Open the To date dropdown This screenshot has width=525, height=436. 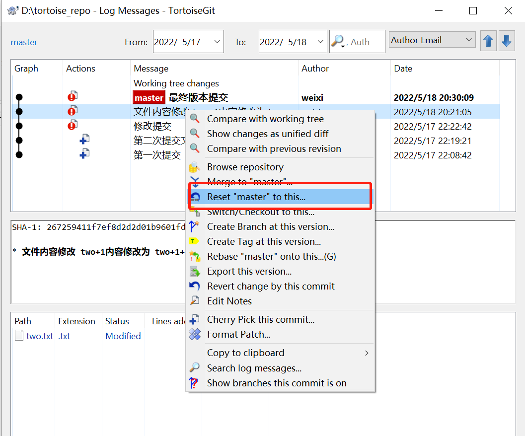click(320, 42)
